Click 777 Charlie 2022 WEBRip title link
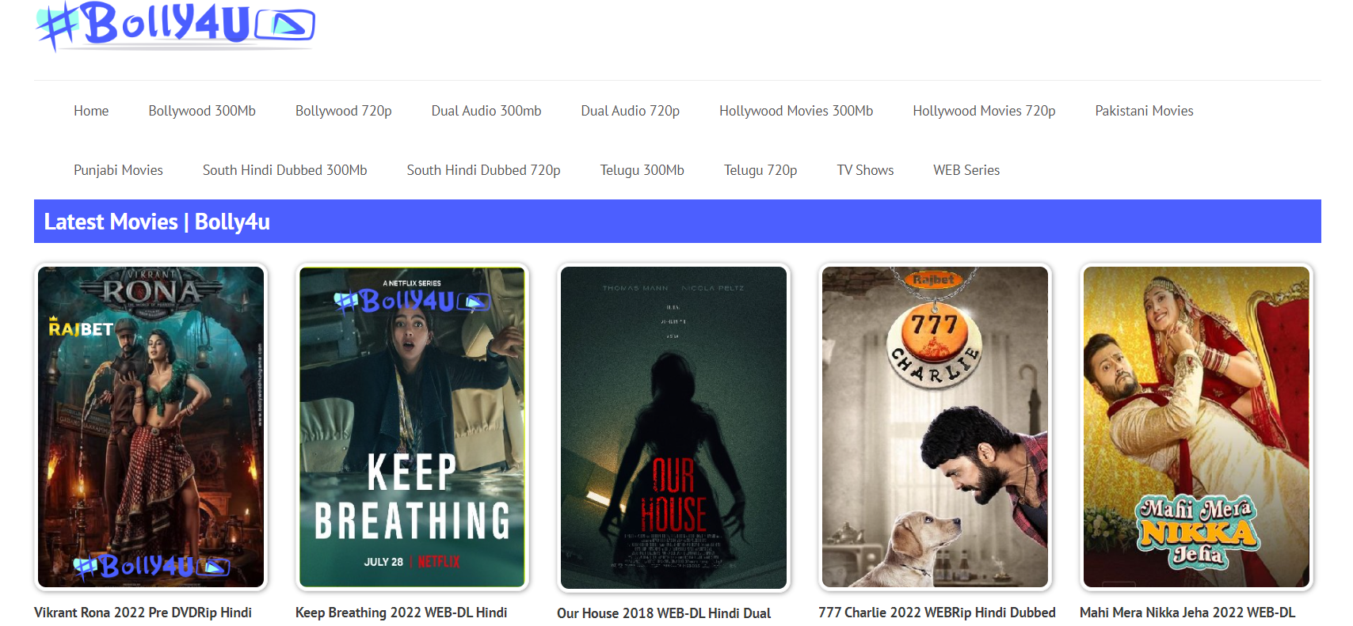 click(x=937, y=613)
